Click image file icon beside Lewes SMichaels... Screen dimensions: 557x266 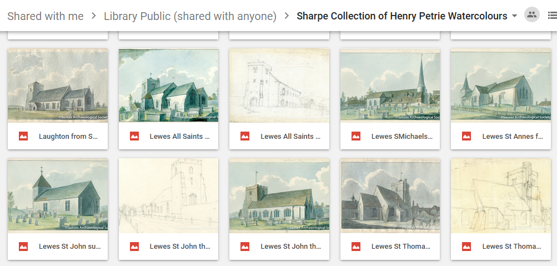356,136
